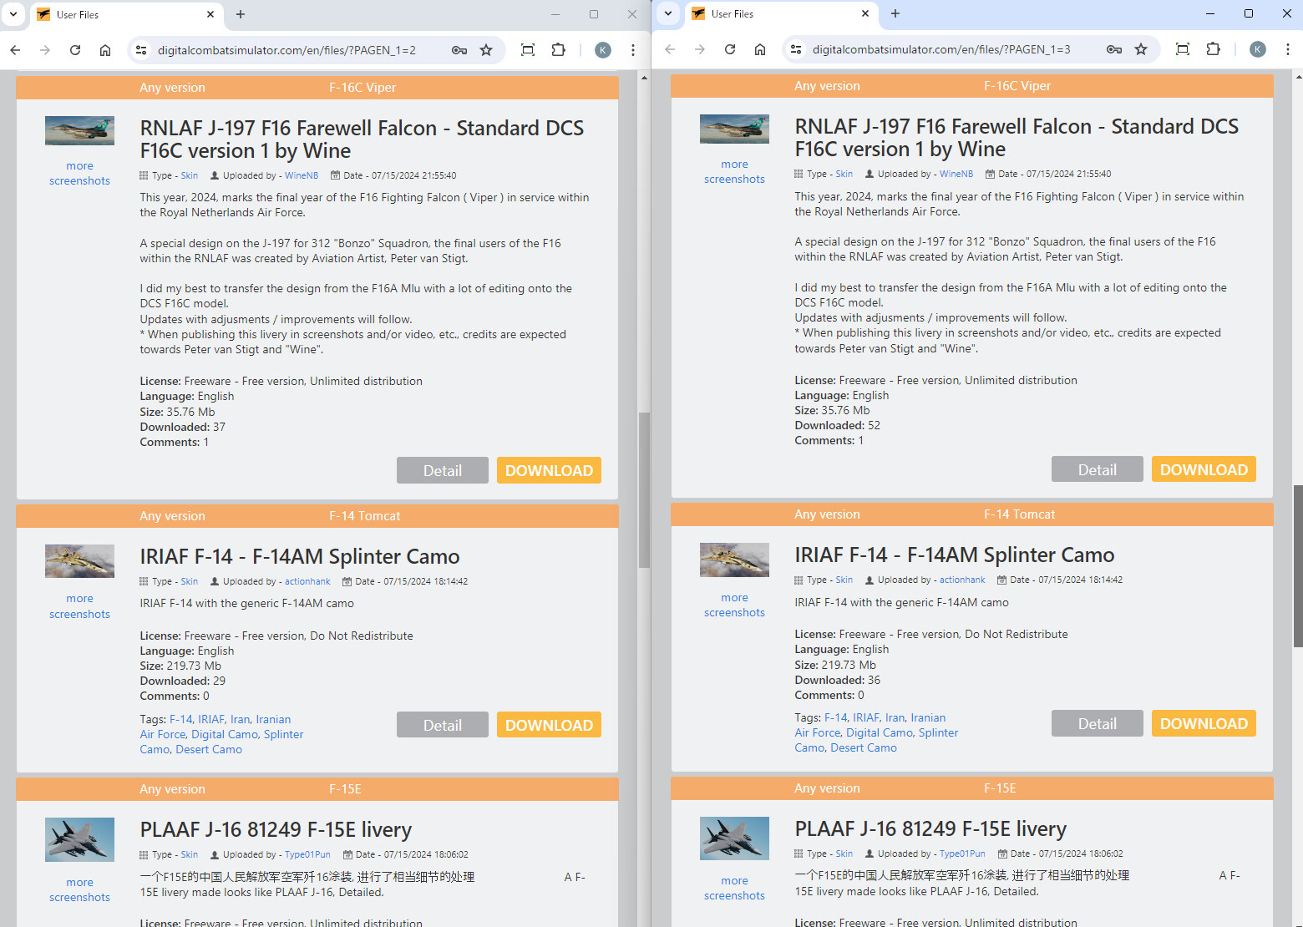The height and width of the screenshot is (927, 1303).
Task: Open extensions puzzle icon in right window
Action: 1214,49
